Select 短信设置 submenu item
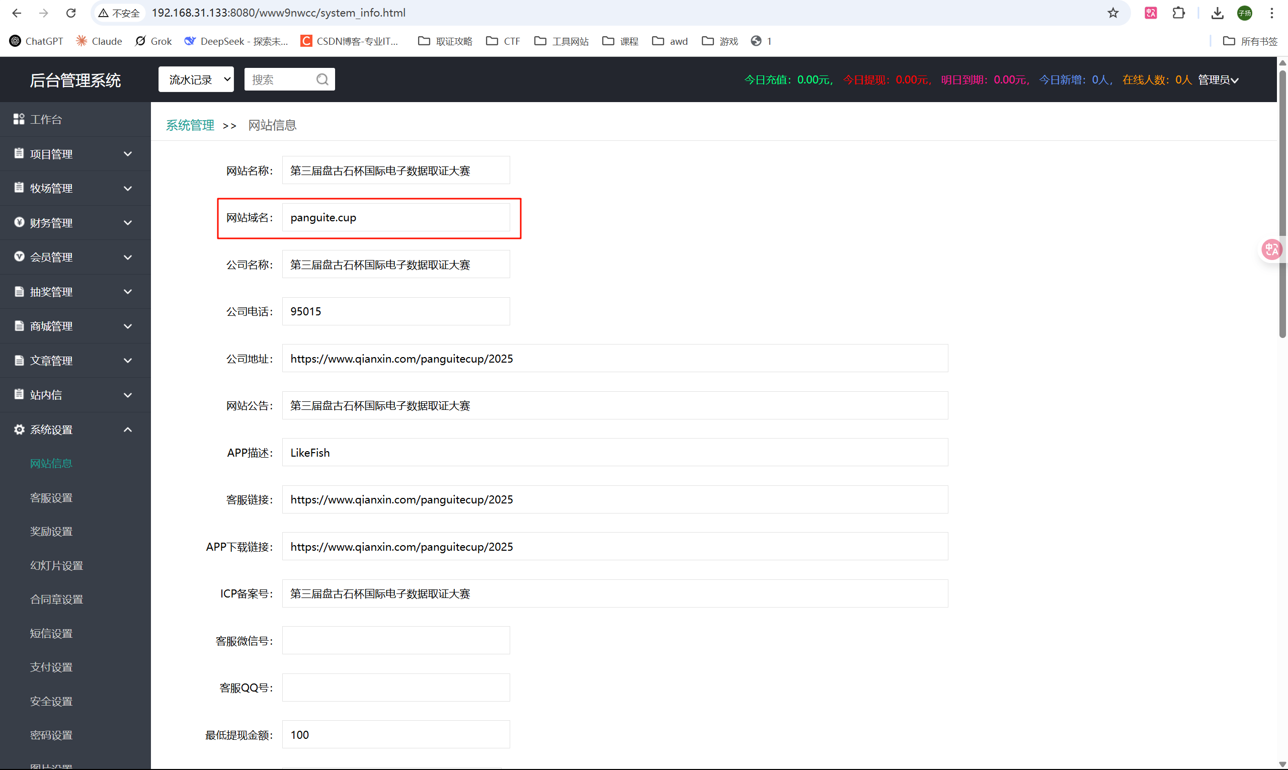 tap(51, 634)
